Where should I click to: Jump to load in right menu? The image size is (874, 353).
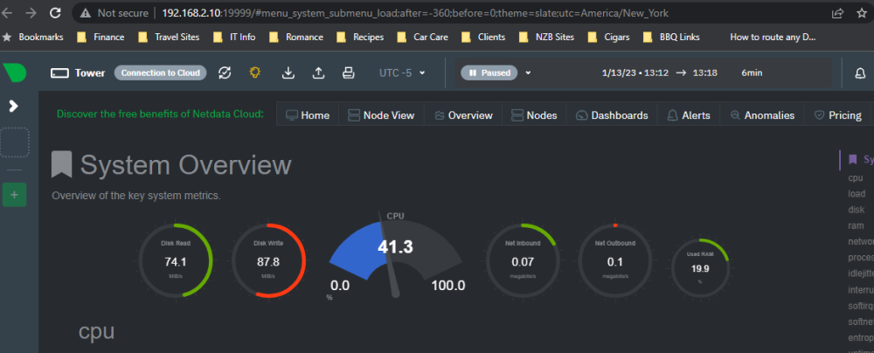coord(857,194)
